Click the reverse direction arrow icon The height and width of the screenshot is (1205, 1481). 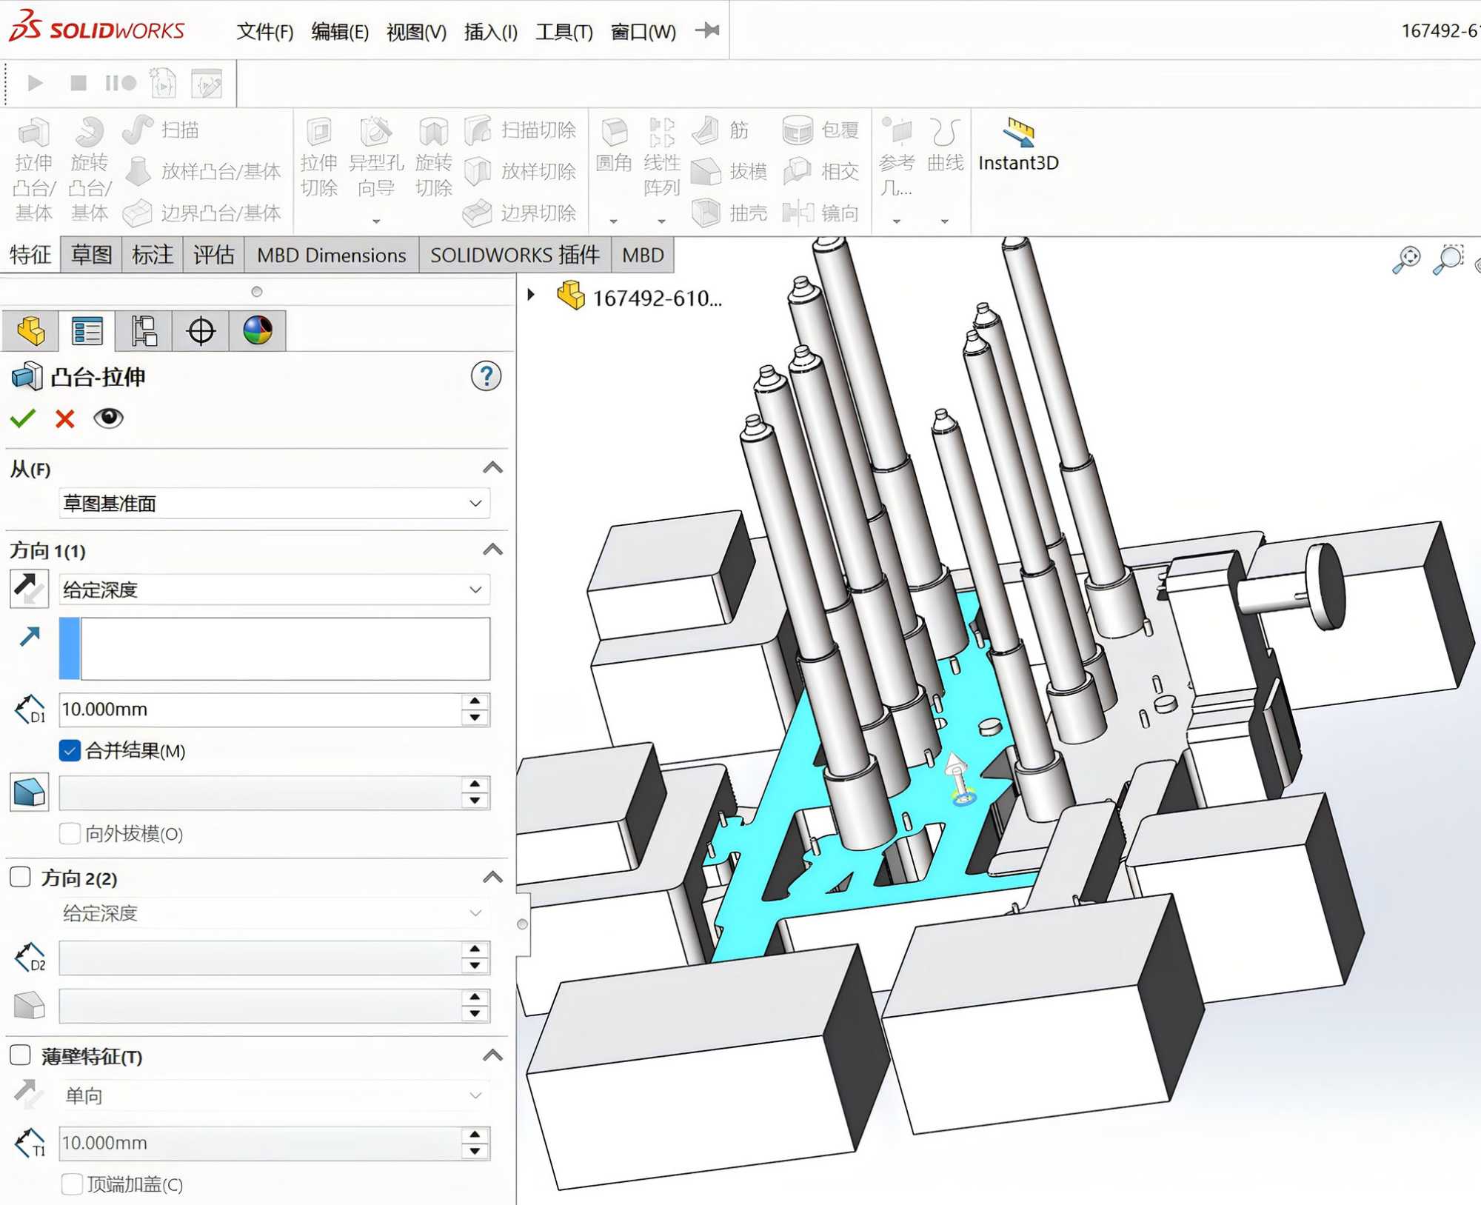click(x=29, y=590)
